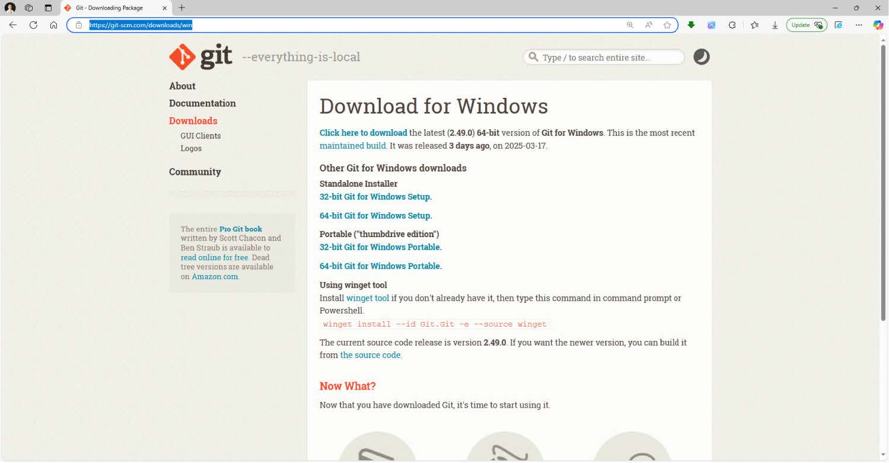This screenshot has width=889, height=463.
Task: Open the Pro Git book link
Action: [x=241, y=229]
